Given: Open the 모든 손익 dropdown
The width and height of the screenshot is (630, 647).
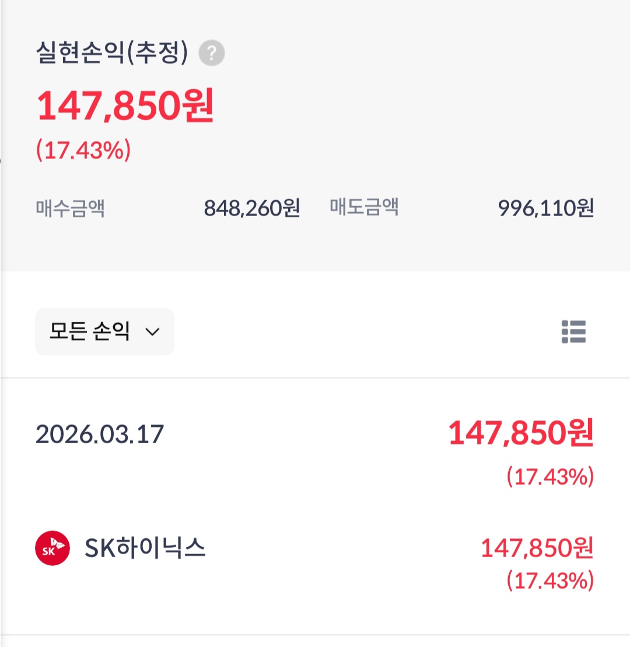Looking at the screenshot, I should 105,331.
